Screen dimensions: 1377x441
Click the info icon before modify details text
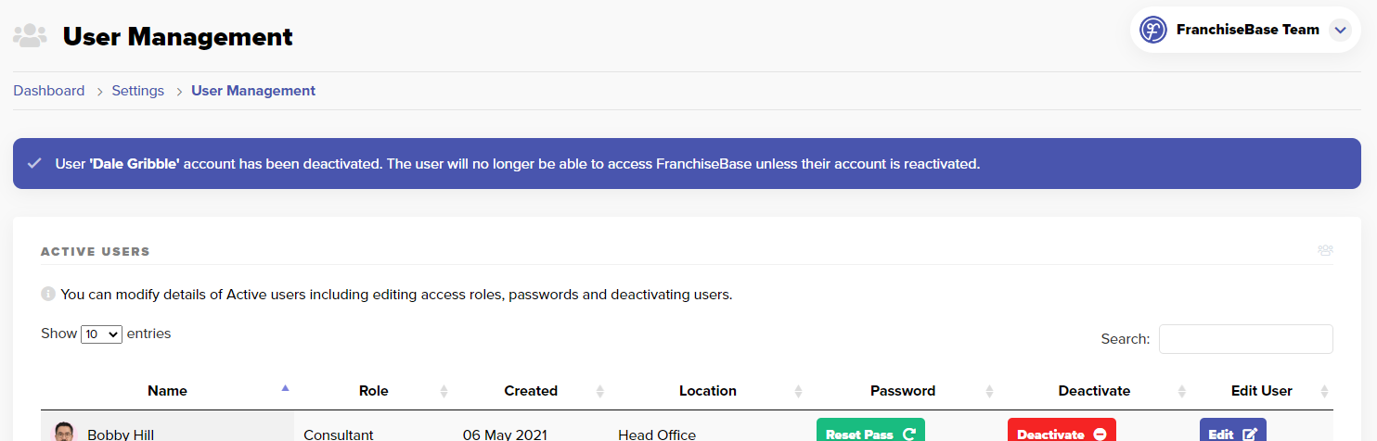point(48,295)
